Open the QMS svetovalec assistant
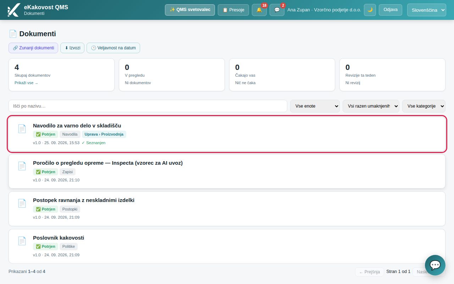Screen dimensions: 454x284 tap(190, 10)
